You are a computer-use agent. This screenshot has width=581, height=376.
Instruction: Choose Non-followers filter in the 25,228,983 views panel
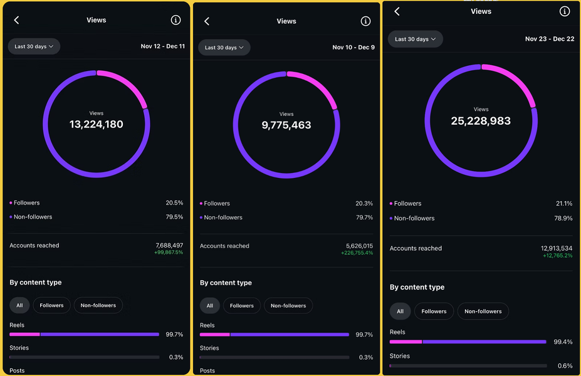pos(483,311)
